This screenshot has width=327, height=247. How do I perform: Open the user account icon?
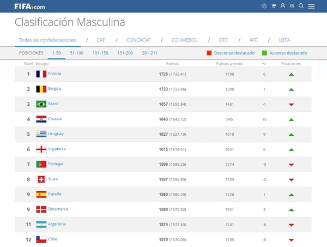point(282,6)
